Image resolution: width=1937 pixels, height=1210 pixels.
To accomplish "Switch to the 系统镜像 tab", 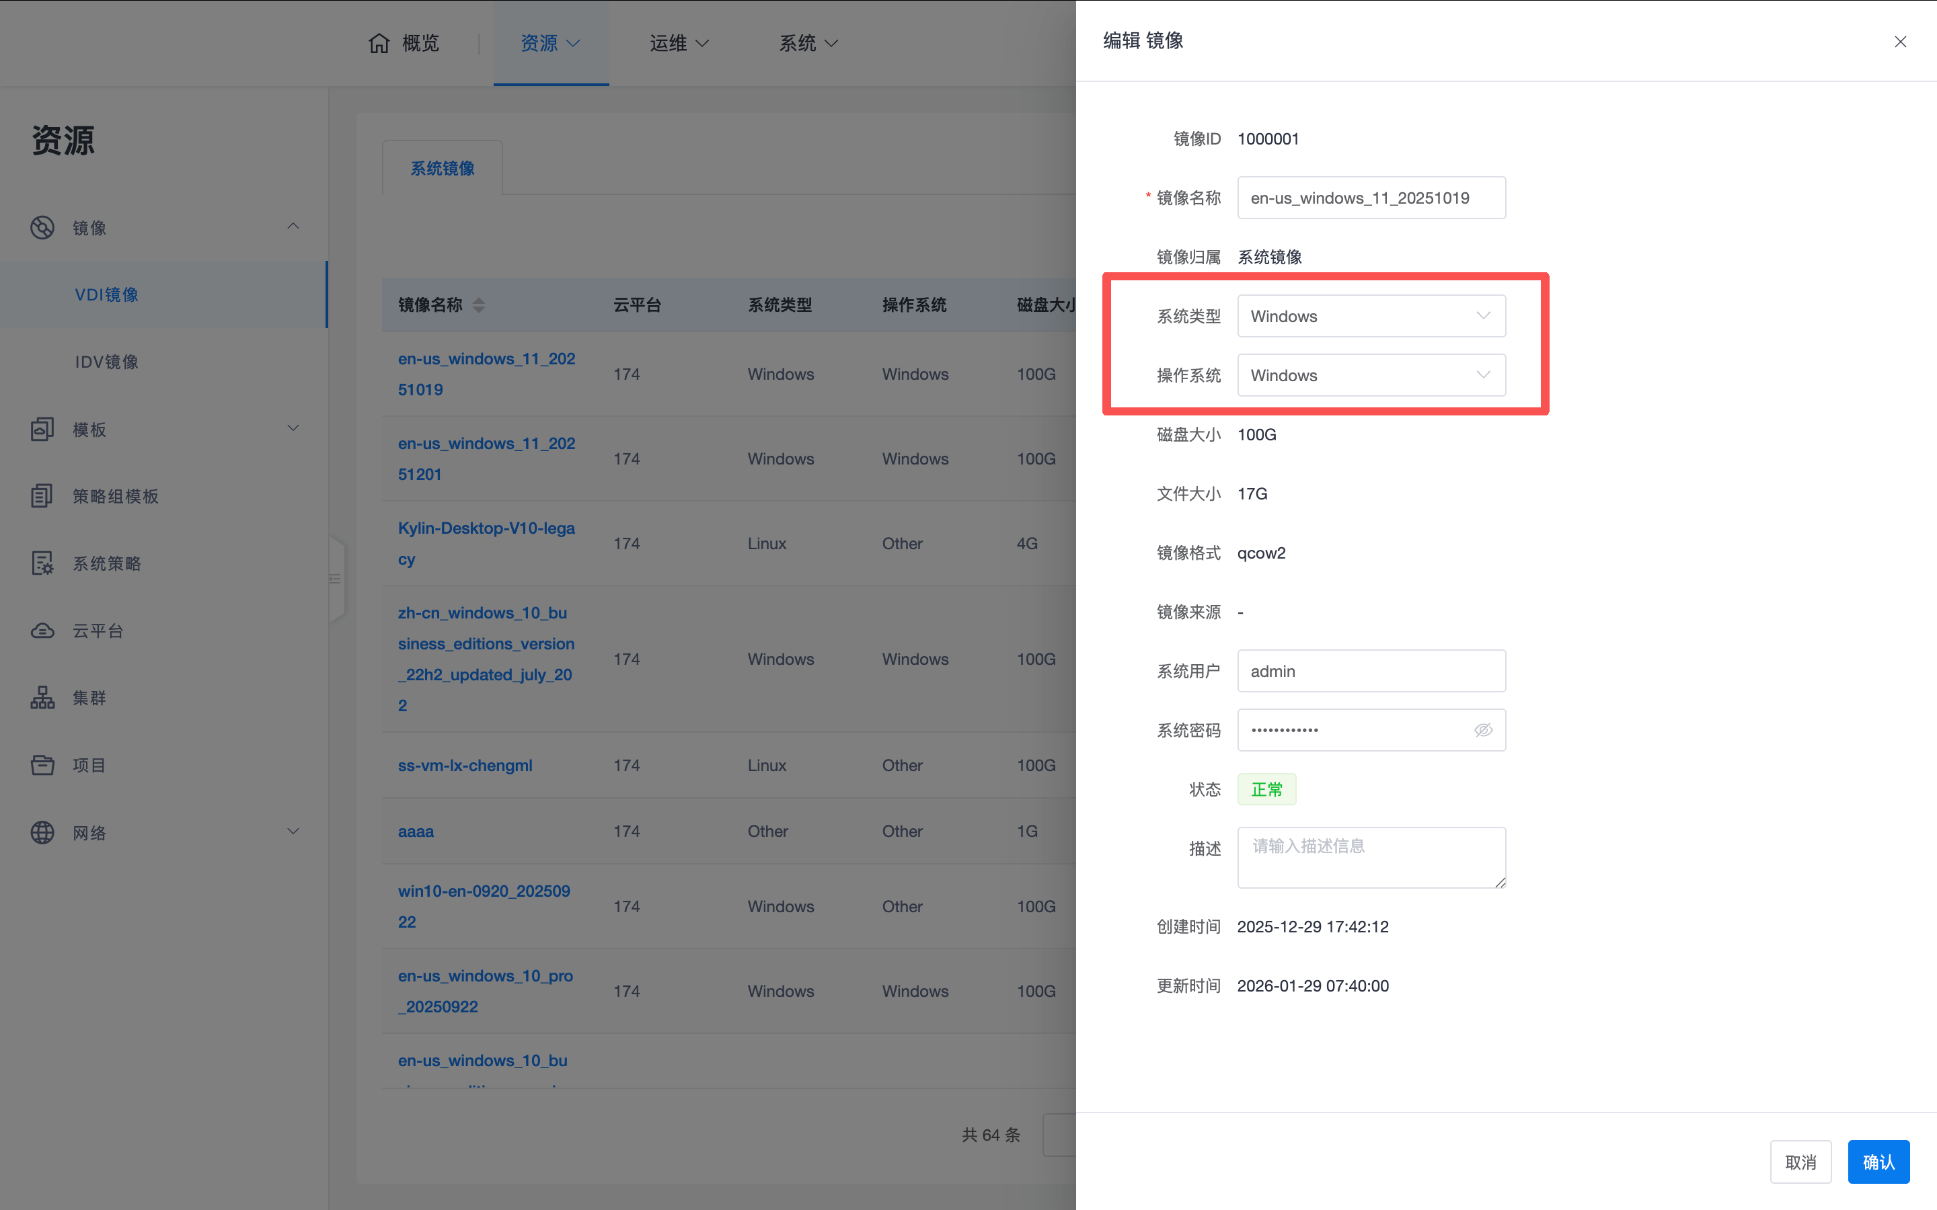I will click(x=443, y=168).
